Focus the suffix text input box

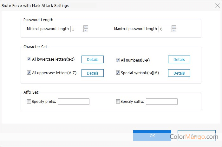pos(162,102)
